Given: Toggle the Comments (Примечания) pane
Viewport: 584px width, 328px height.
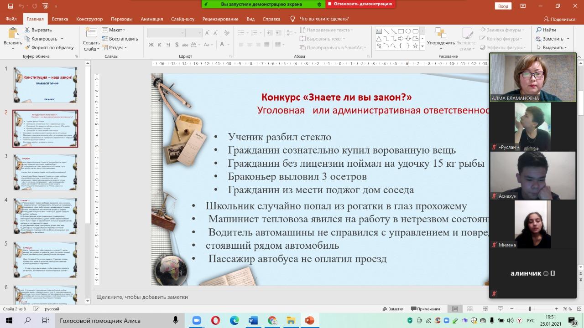Looking at the screenshot, I should 425,309.
